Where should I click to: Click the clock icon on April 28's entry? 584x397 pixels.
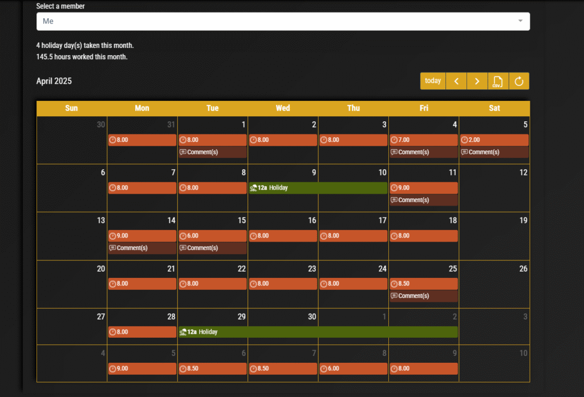coord(112,331)
